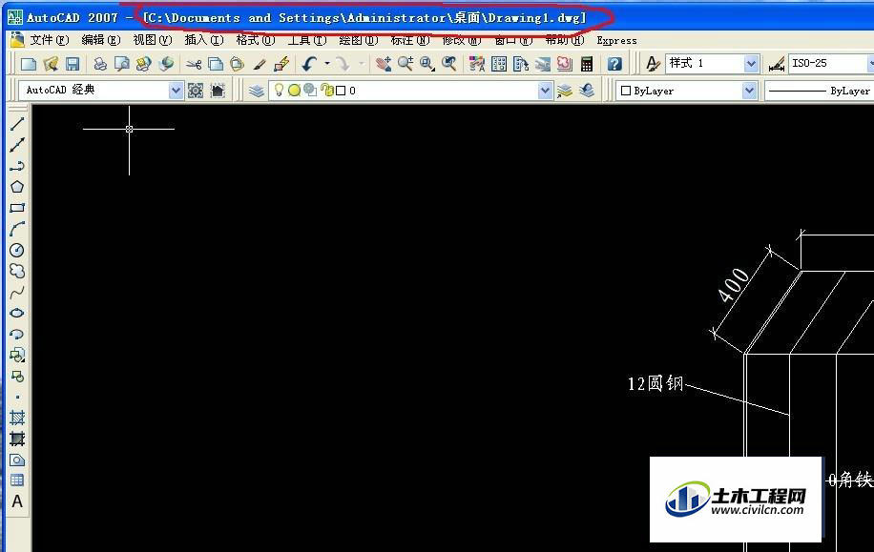Click the Match Properties brush icon
Viewport: 874px width, 552px height.
click(260, 64)
